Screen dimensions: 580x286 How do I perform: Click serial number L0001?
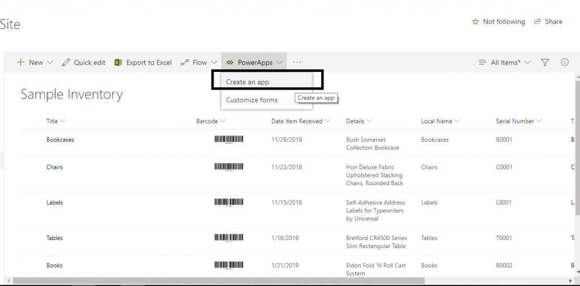(x=504, y=202)
